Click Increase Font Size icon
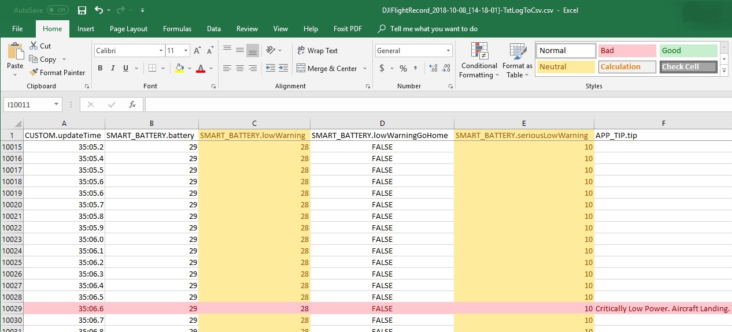This screenshot has width=732, height=332. point(198,51)
